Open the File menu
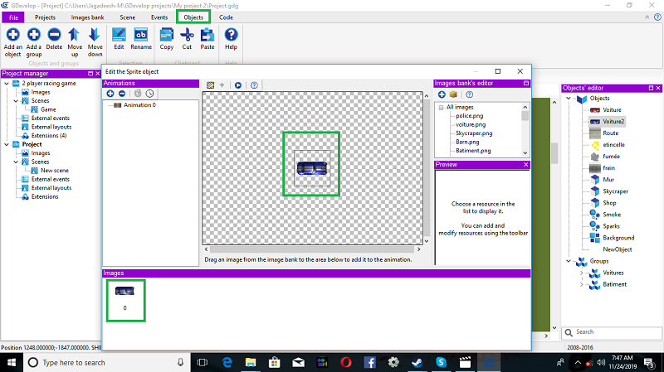Viewport: 664px width, 372px height. (x=13, y=17)
